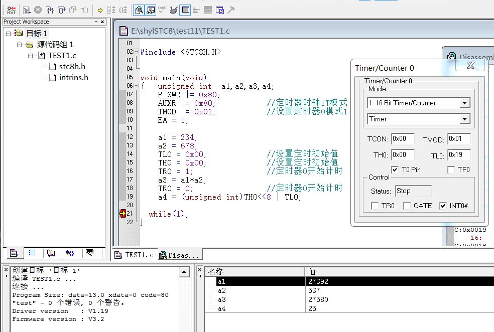494x332 pixels.
Task: Switch workspace to Templates tab icon
Action: click(92, 253)
